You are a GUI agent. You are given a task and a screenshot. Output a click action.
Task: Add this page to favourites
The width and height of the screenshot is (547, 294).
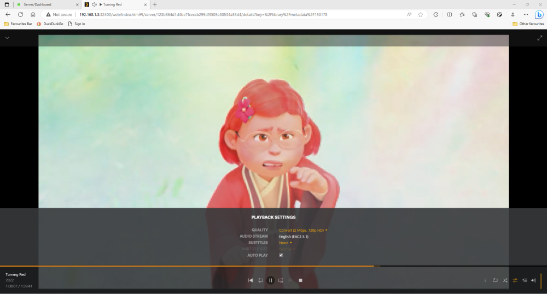[420, 15]
